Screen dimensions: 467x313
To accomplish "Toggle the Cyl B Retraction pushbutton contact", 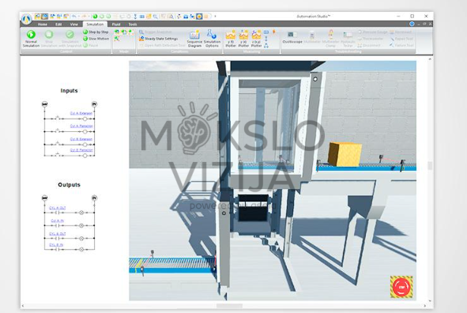I will point(58,155).
